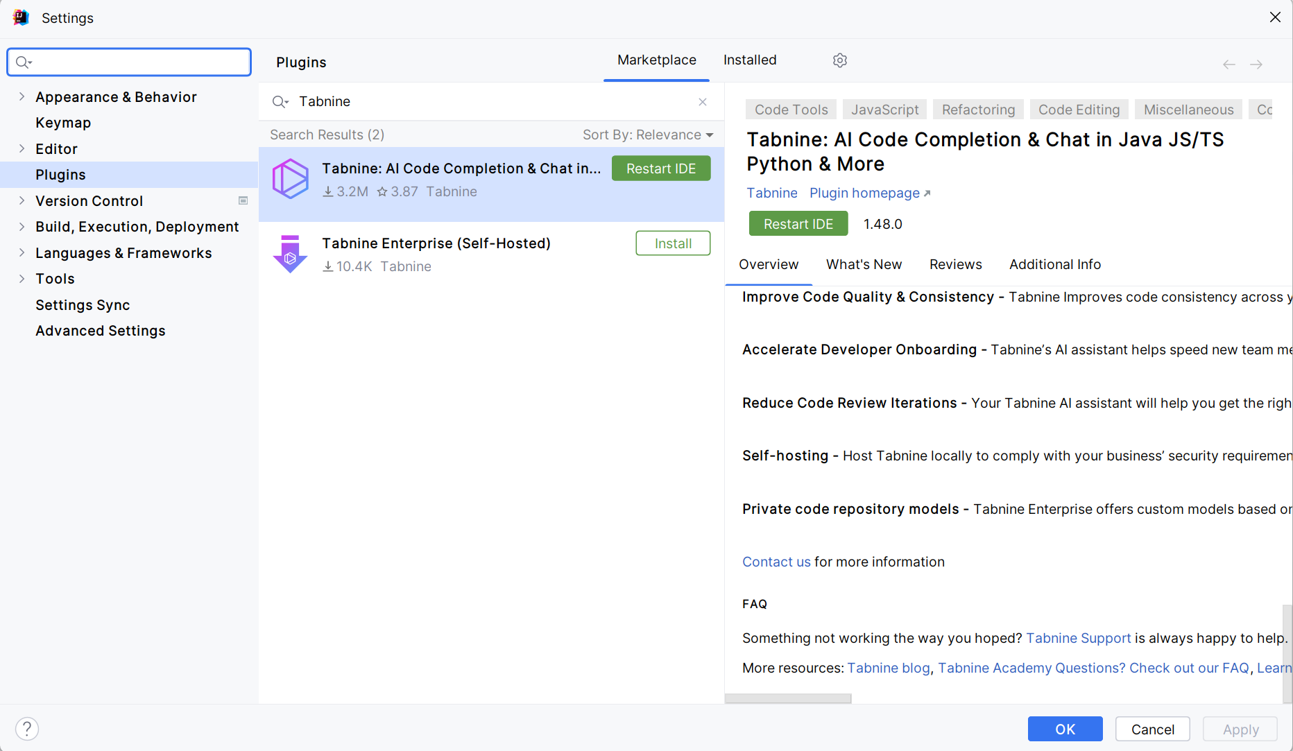
Task: Open the help question mark icon
Action: (27, 729)
